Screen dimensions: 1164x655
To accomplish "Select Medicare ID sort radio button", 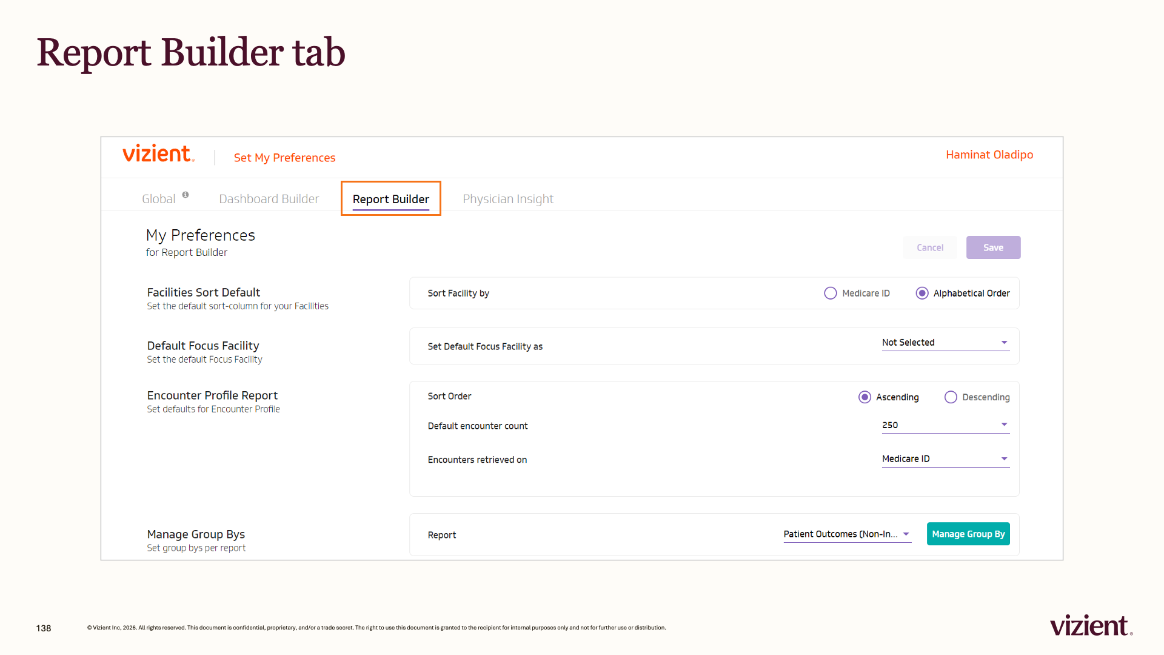I will coord(831,294).
